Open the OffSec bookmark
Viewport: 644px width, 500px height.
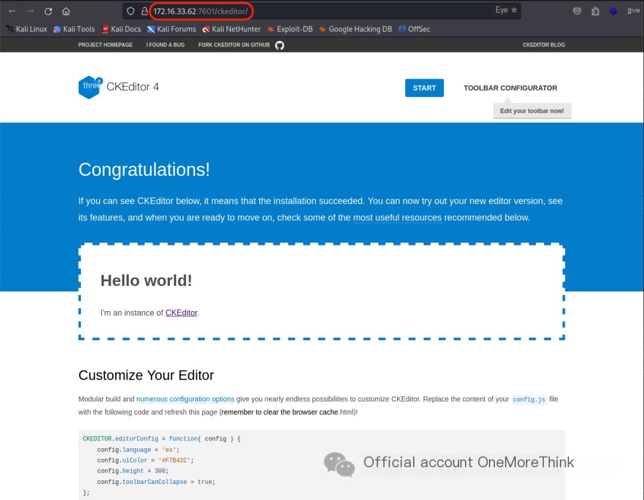point(414,29)
